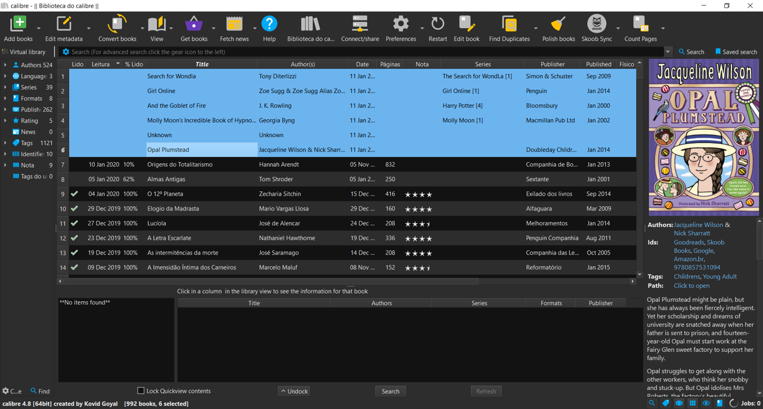The width and height of the screenshot is (763, 409).
Task: Click the Count Pages icon
Action: (640, 24)
